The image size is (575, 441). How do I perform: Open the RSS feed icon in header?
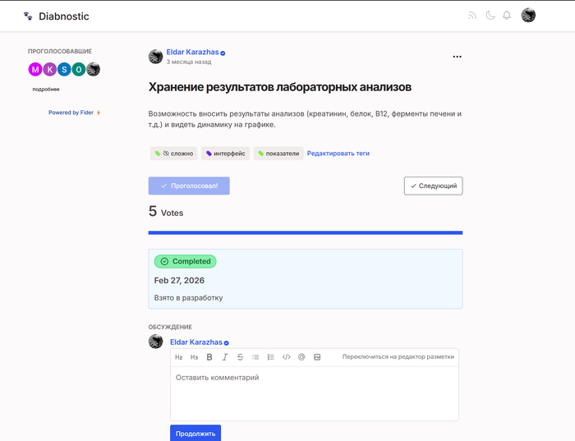(472, 16)
